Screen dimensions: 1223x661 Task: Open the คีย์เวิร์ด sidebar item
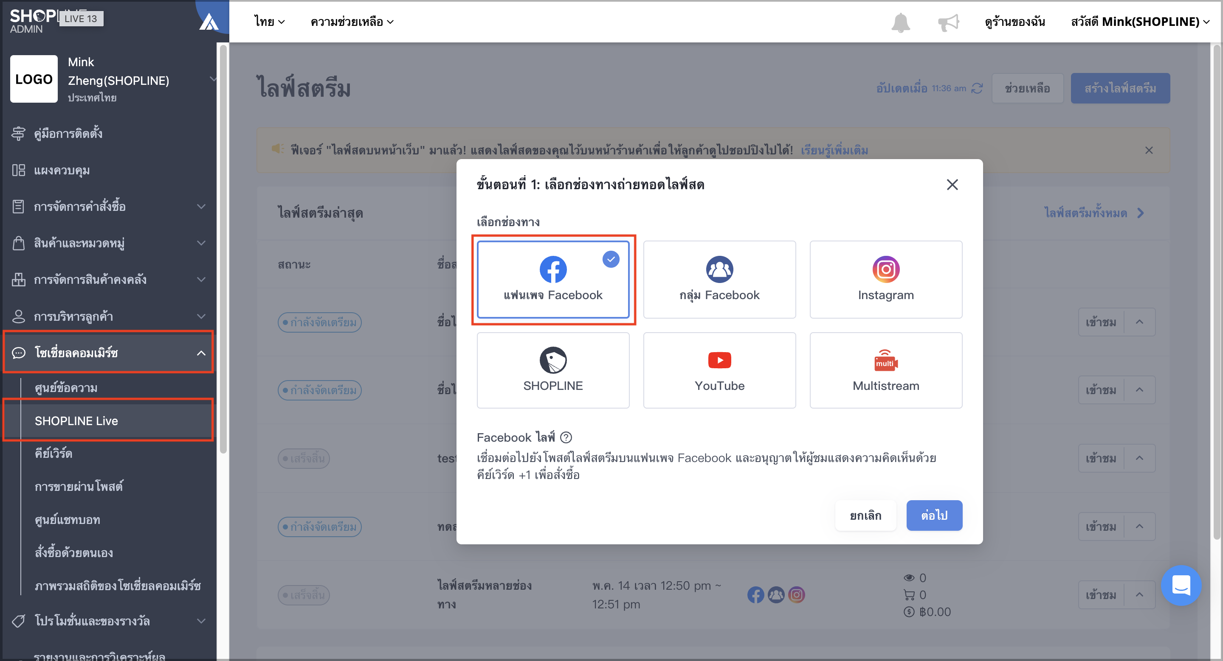53,453
